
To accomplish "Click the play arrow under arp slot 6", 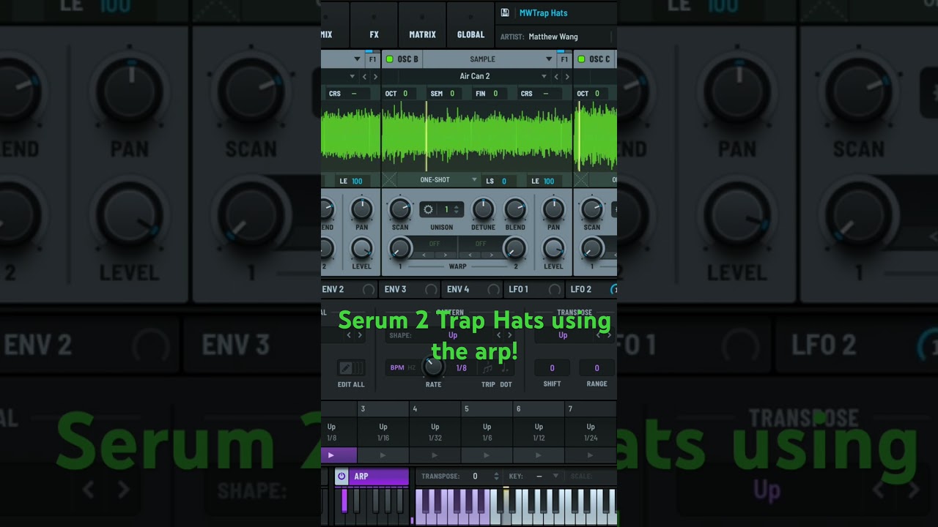I will (x=539, y=455).
